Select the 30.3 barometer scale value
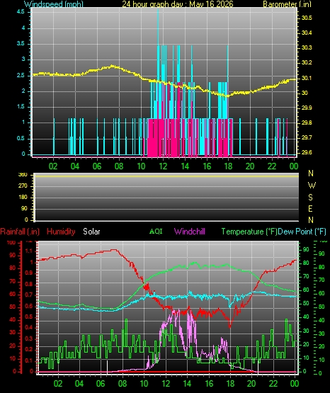 click(x=307, y=47)
